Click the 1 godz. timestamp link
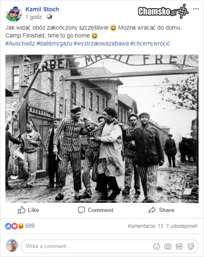Image resolution: width=204 pixels, height=257 pixels. [x=34, y=17]
